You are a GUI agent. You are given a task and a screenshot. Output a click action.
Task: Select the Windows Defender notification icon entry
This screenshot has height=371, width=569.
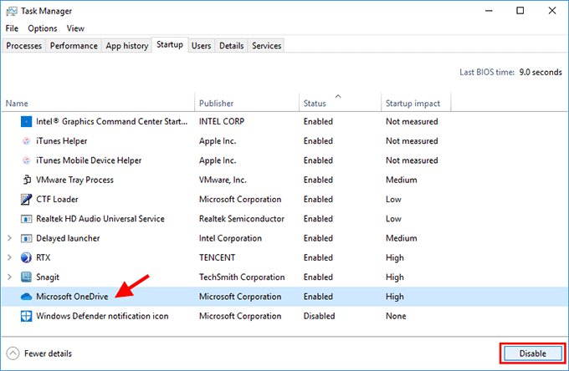(x=102, y=316)
